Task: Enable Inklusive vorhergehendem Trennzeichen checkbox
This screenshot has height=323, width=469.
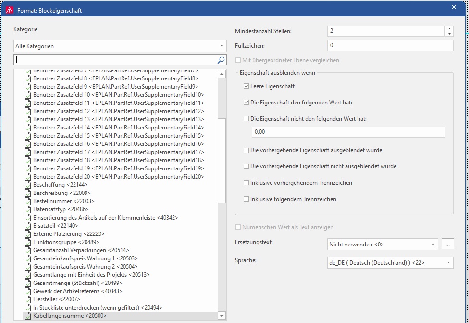Action: coord(247,183)
